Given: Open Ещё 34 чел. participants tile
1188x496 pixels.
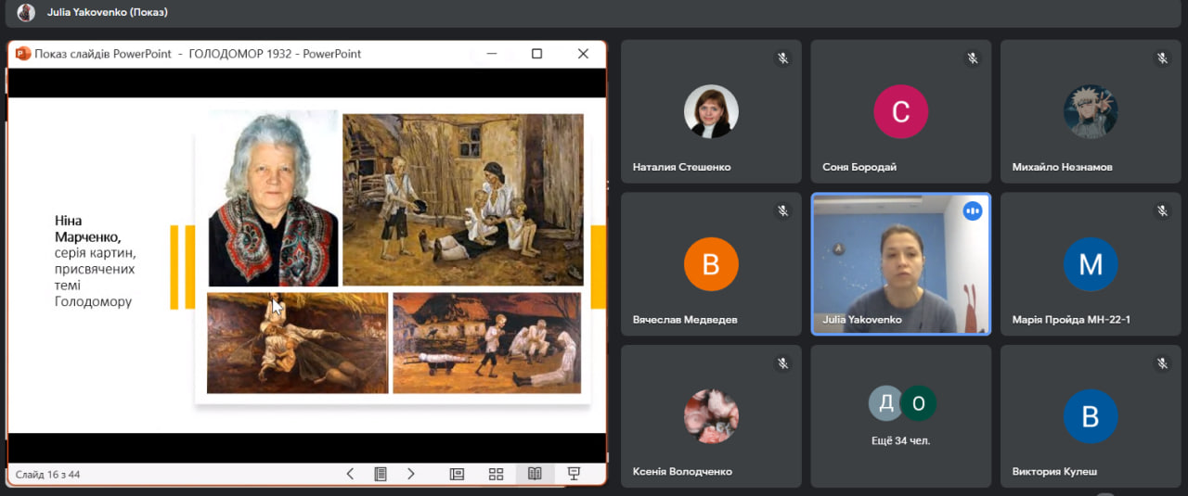Looking at the screenshot, I should (x=901, y=416).
